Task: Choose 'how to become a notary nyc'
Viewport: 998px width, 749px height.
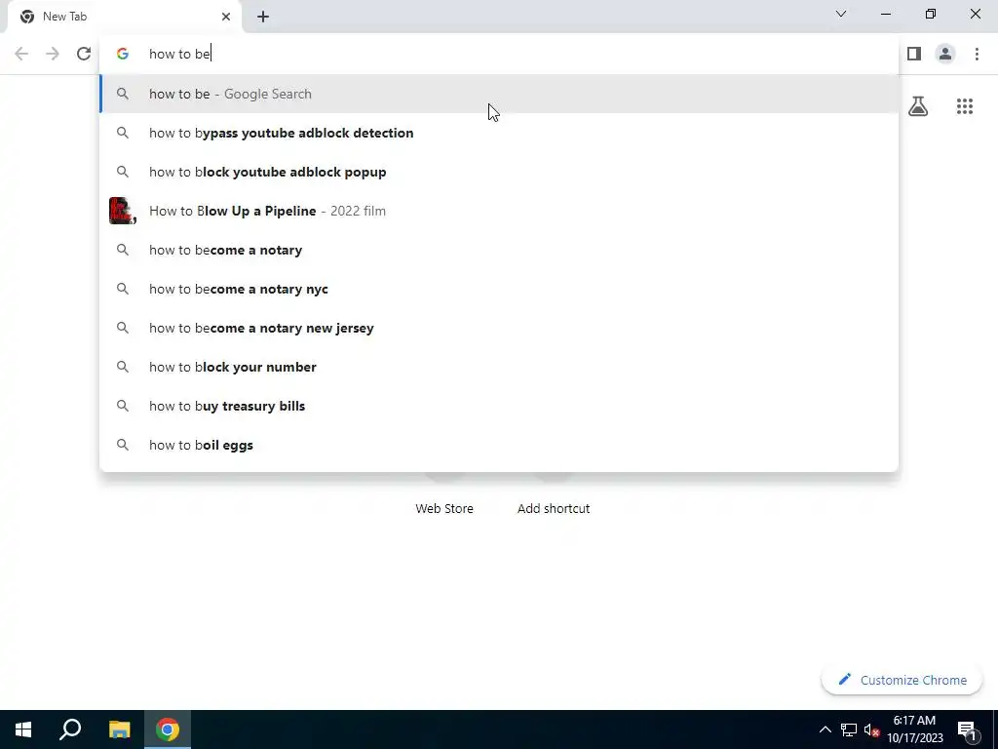Action: (x=499, y=289)
